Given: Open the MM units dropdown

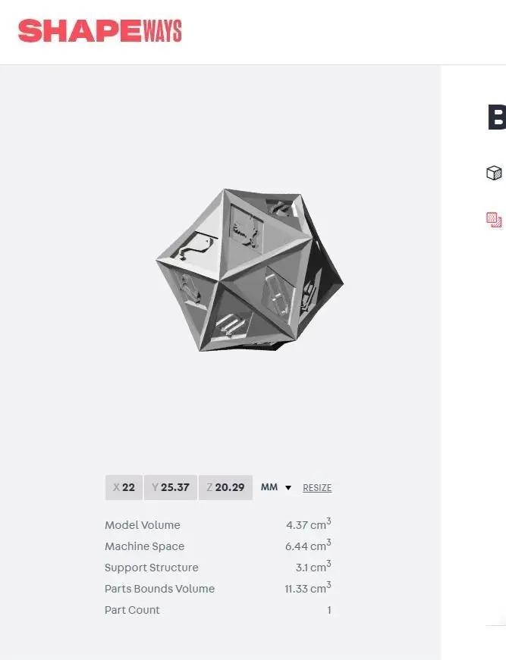Looking at the screenshot, I should (276, 487).
